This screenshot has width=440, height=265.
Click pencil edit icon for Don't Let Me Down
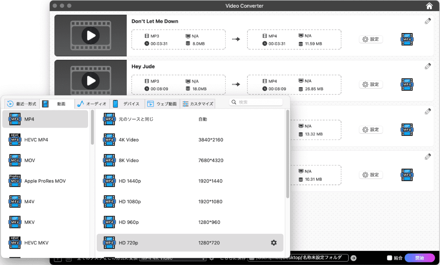(428, 21)
